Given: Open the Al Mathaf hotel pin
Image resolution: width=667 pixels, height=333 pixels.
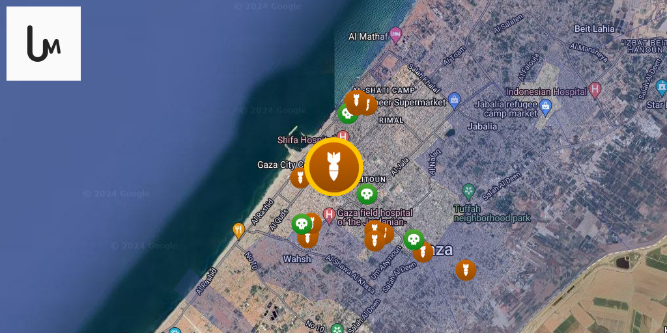Looking at the screenshot, I should 395,36.
